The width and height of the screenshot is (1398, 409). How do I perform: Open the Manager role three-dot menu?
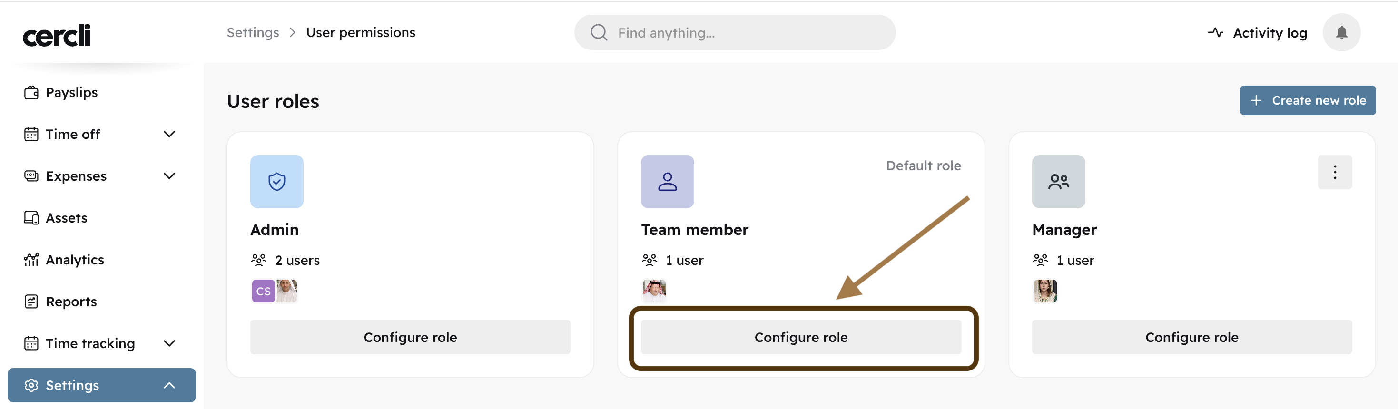pos(1335,173)
